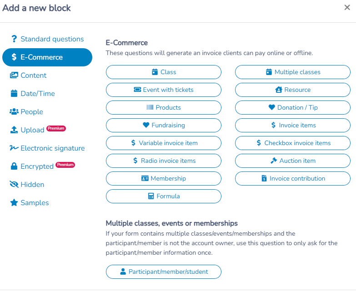Click the gavel icon on Auction item
This screenshot has height=292, width=356.
(x=274, y=161)
